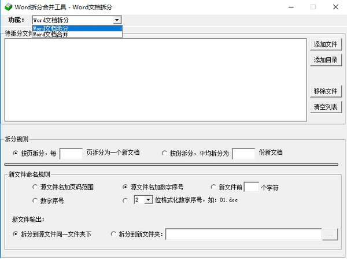The width and height of the screenshot is (347, 268).
Task: Click inside the pending files list box
Action: click(x=156, y=80)
